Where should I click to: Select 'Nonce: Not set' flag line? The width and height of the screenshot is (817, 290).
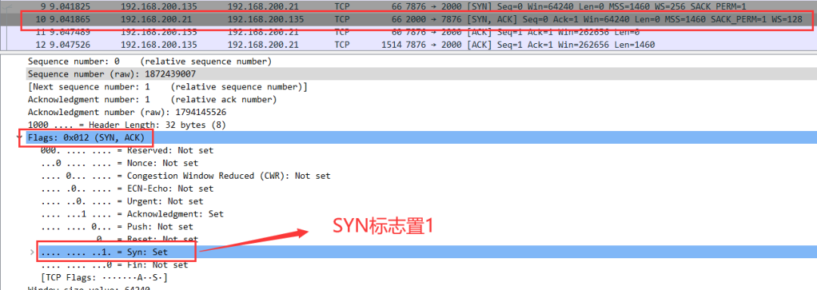[120, 164]
